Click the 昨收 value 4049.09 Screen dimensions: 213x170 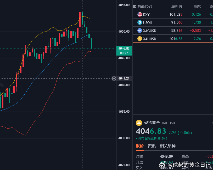[166, 157]
